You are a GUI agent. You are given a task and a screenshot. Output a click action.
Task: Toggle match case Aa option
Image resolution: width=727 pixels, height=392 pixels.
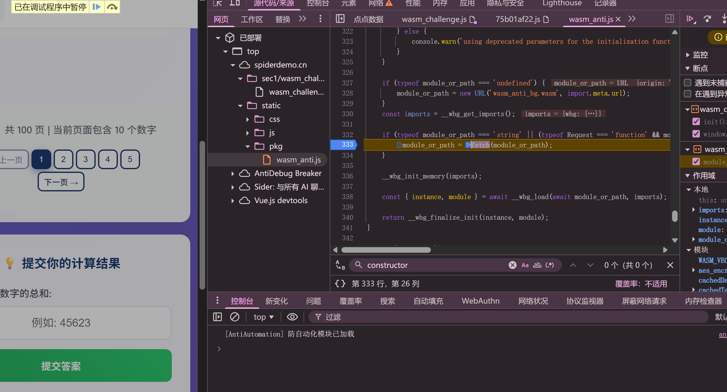[525, 265]
